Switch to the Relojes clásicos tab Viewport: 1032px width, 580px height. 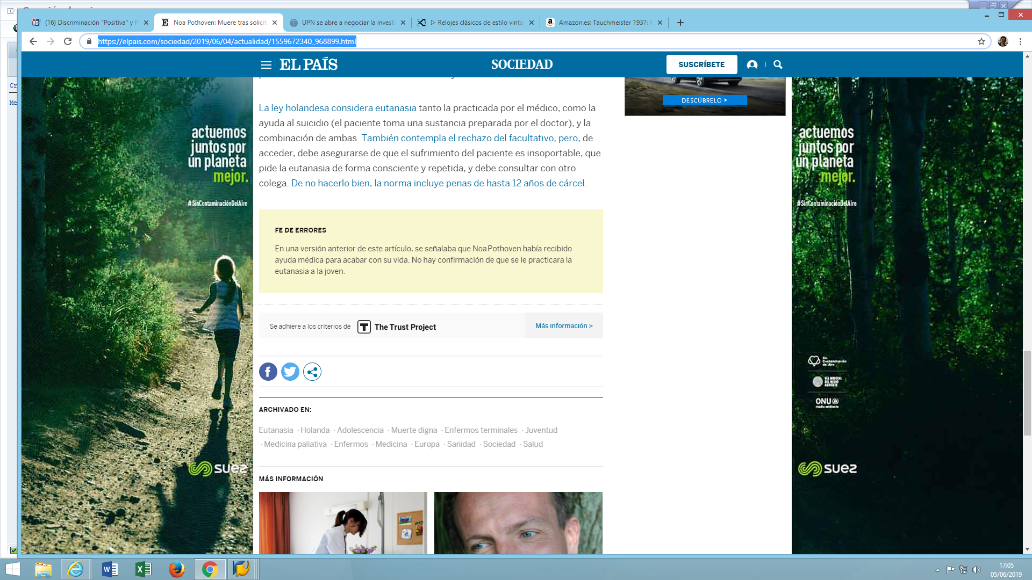[x=476, y=23]
